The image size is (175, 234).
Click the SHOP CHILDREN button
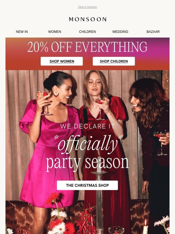[x=114, y=61]
